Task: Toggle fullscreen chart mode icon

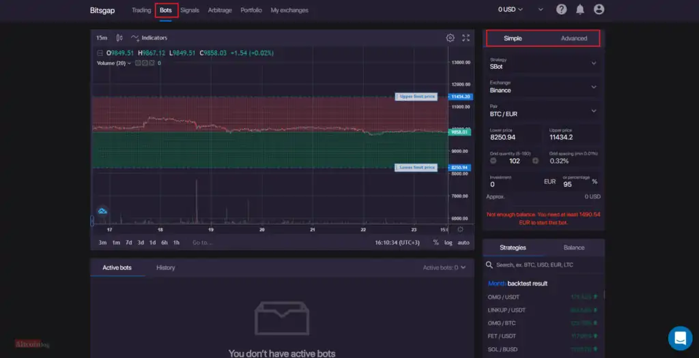Action: [x=466, y=38]
